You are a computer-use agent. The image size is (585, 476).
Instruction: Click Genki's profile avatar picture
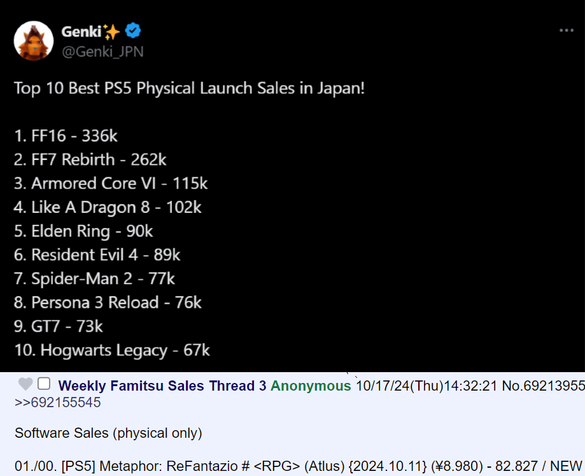(34, 41)
